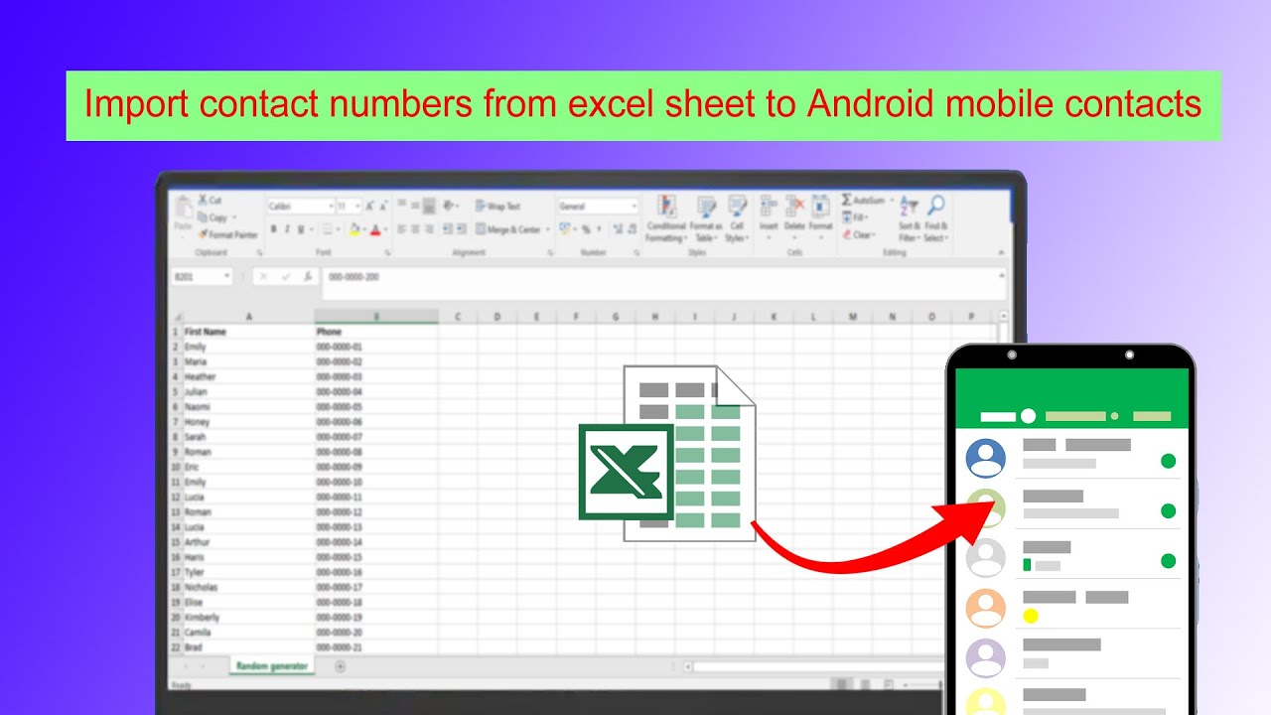Click Decrease Decimal icon
This screenshot has width=1271, height=715.
point(632,229)
